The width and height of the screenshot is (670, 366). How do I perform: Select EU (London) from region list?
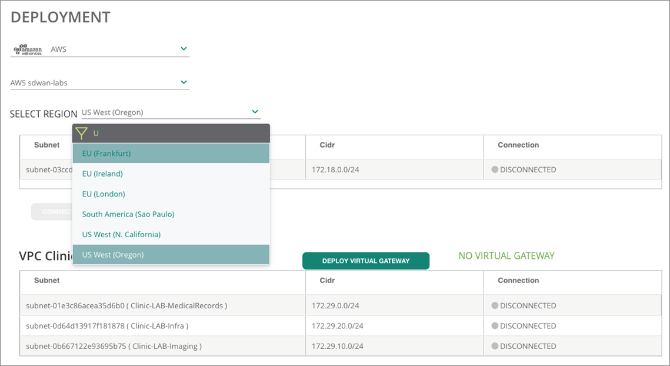tap(171, 194)
